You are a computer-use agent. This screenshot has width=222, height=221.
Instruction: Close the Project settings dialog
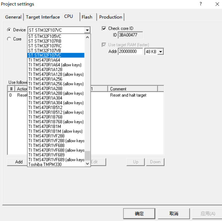coord(217,4)
